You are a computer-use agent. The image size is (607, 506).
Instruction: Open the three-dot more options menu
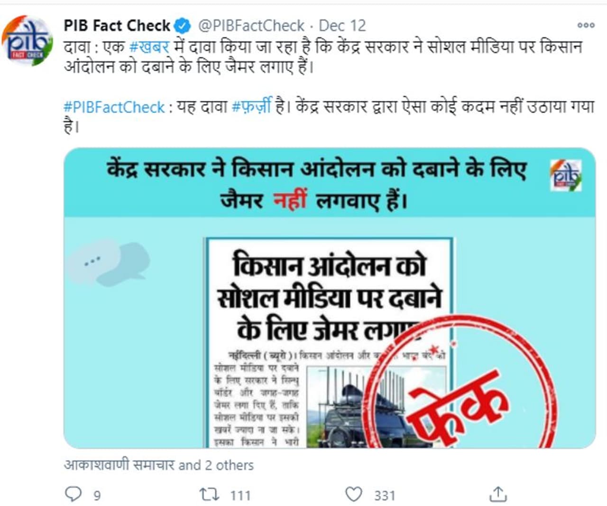click(x=586, y=25)
